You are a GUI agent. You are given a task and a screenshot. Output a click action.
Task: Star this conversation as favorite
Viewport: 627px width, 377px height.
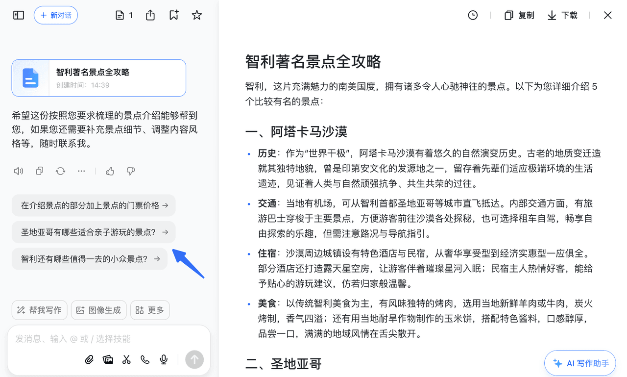coord(197,15)
